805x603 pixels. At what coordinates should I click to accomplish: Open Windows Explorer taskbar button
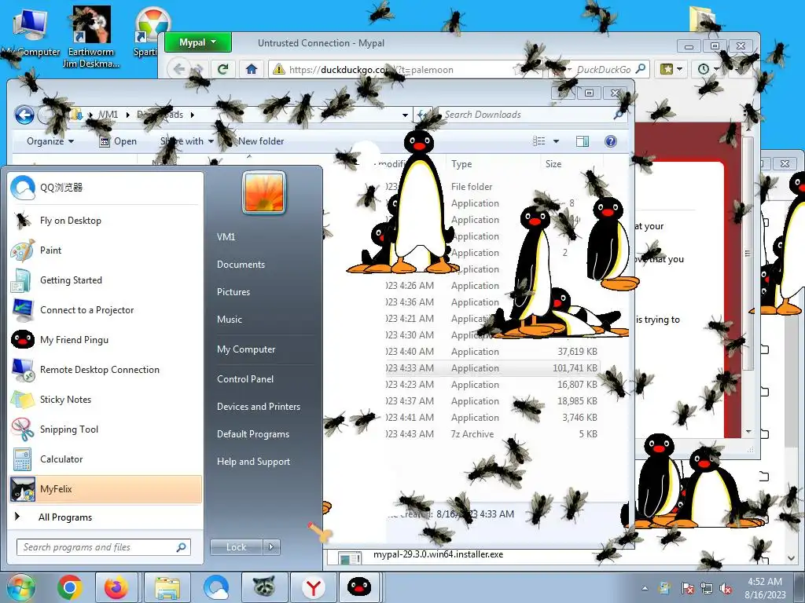click(x=168, y=587)
